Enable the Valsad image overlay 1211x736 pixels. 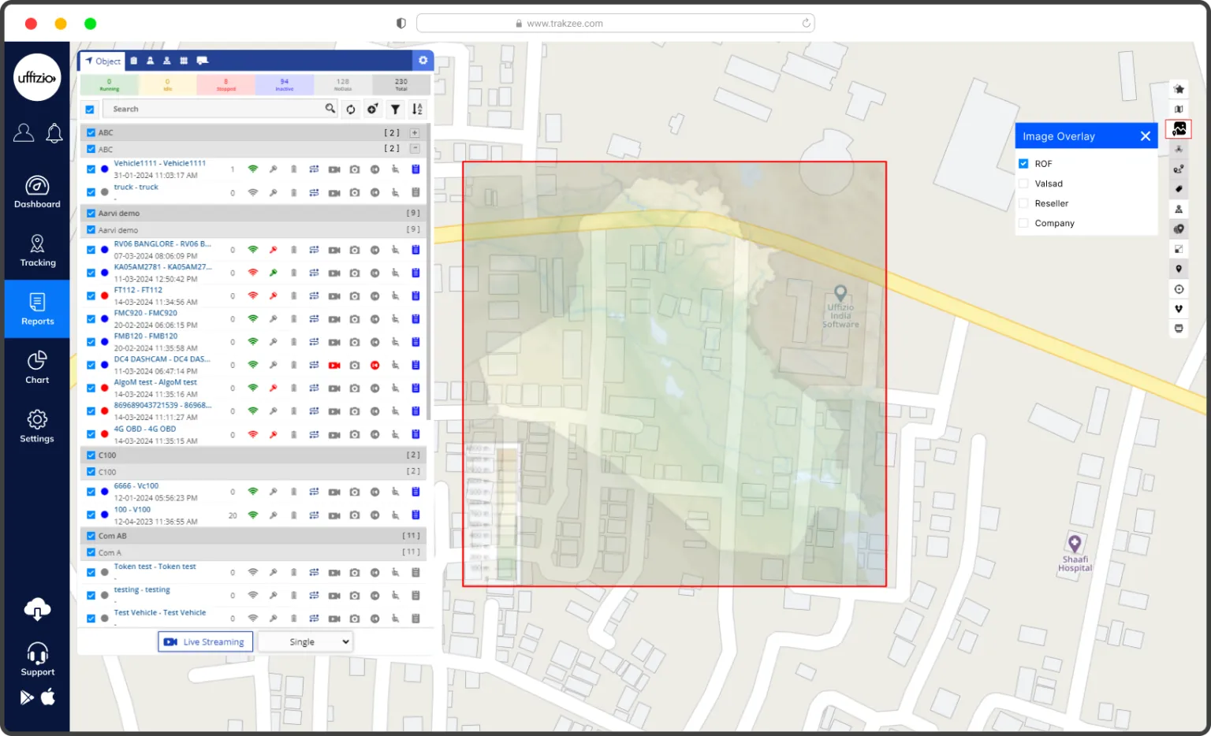[1023, 184]
